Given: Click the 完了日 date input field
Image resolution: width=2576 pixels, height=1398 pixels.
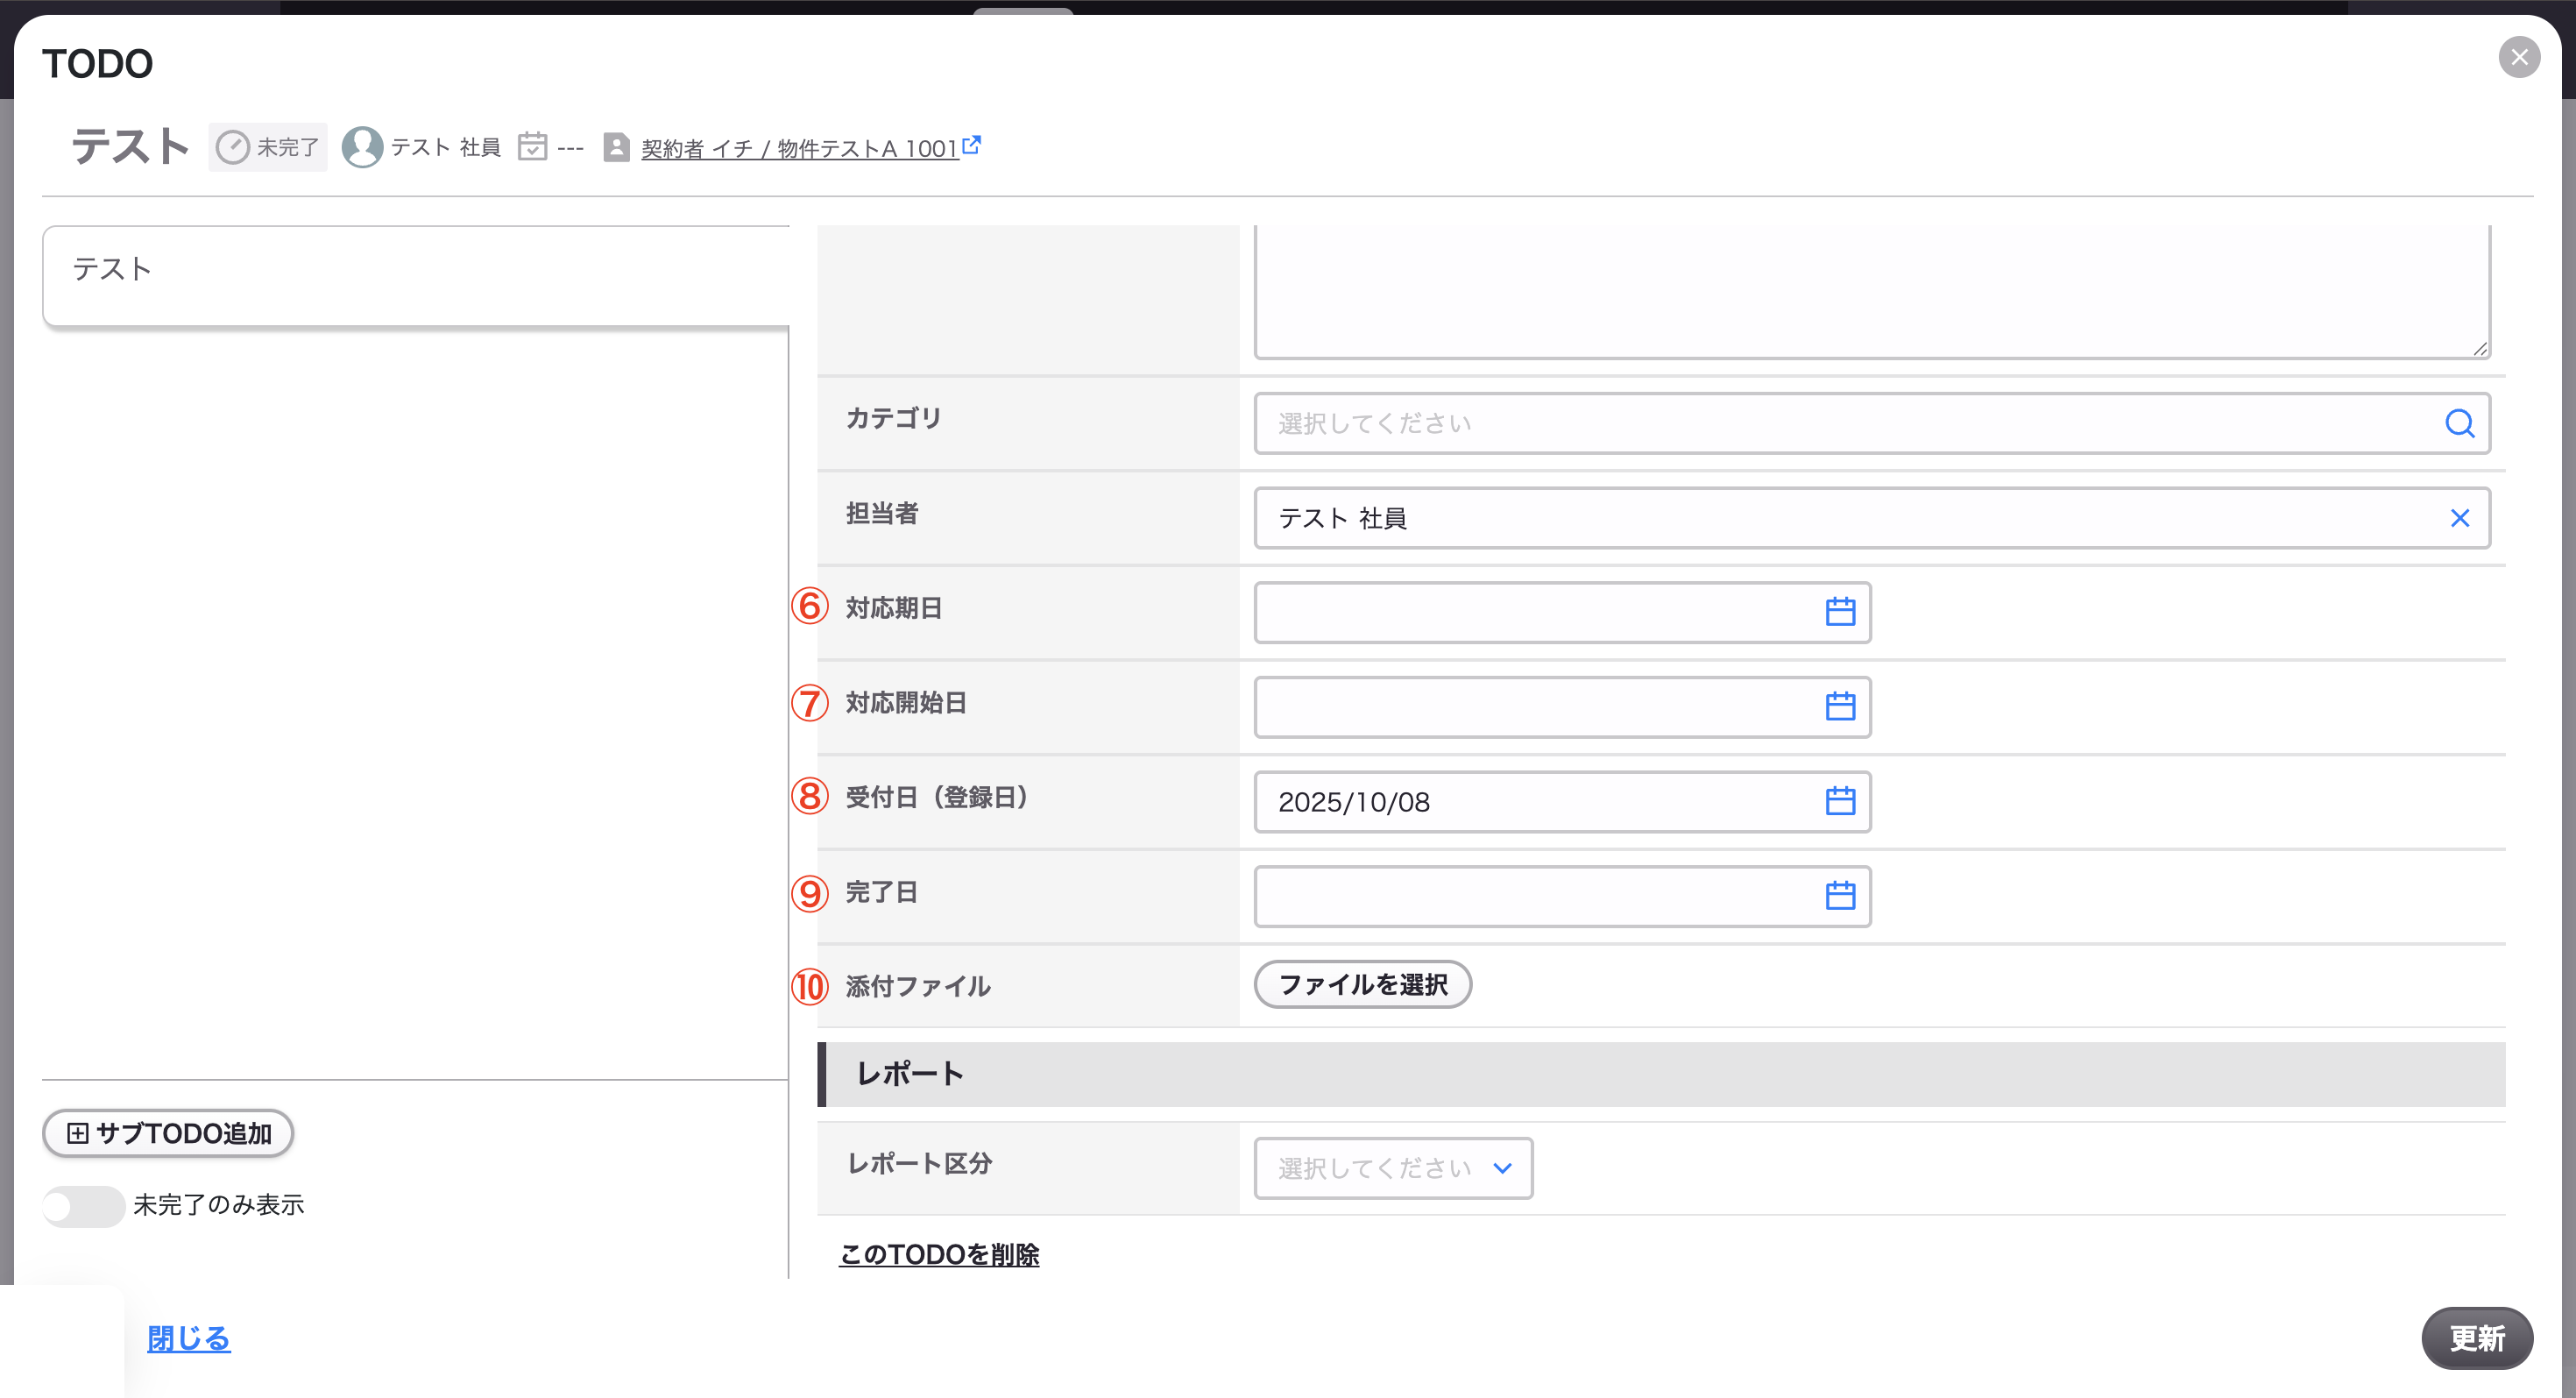Looking at the screenshot, I should click(x=1562, y=896).
